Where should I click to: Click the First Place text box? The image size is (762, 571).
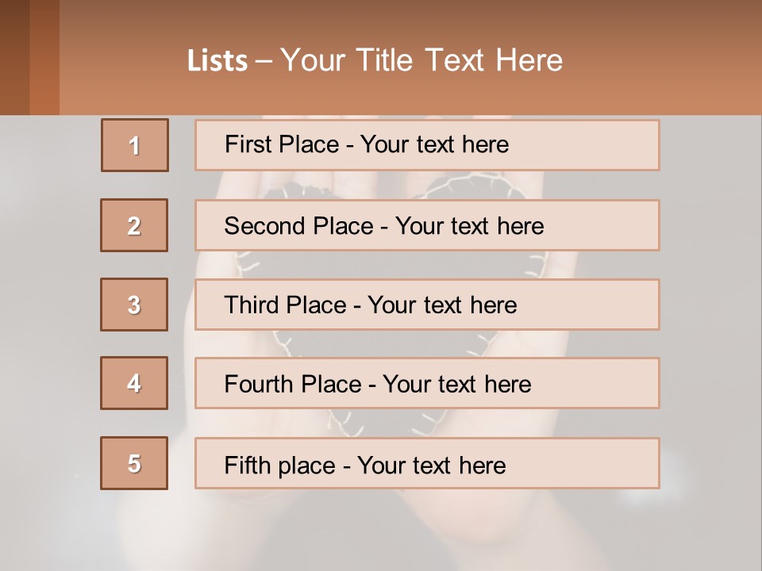(x=427, y=145)
